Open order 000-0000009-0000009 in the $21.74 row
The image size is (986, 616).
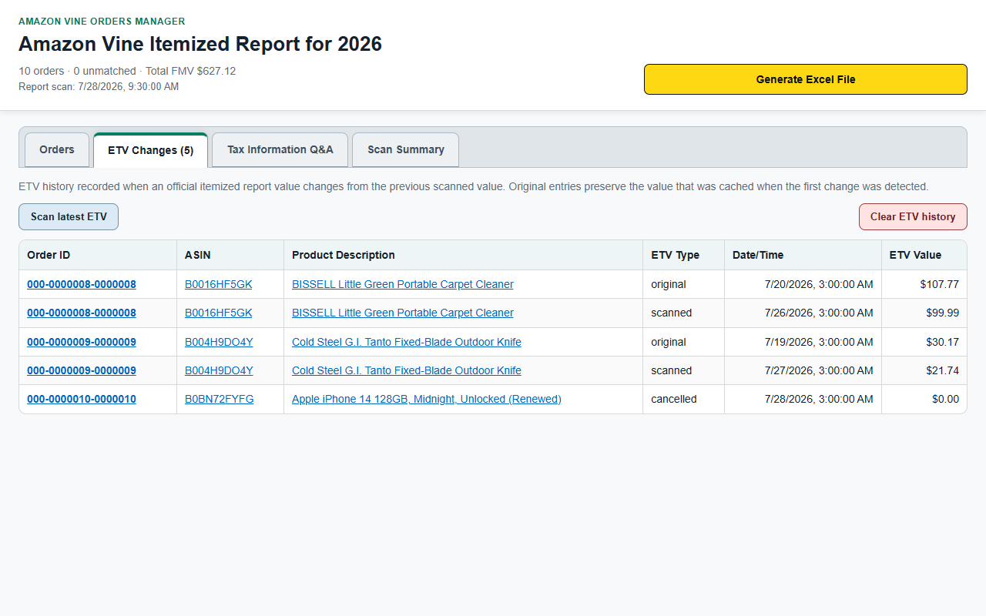point(82,370)
